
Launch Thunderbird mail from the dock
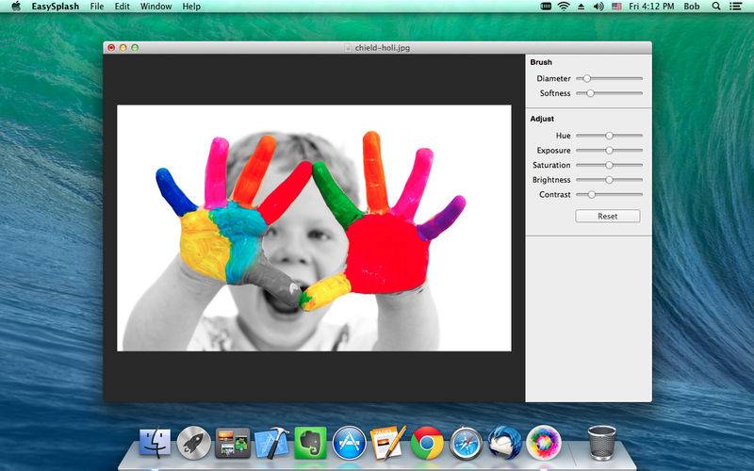504,442
